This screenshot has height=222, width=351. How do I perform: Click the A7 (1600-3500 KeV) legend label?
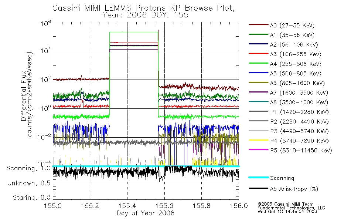299,93
